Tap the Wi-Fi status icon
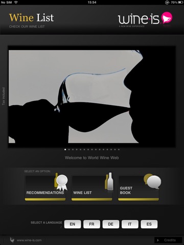 [16, 3]
